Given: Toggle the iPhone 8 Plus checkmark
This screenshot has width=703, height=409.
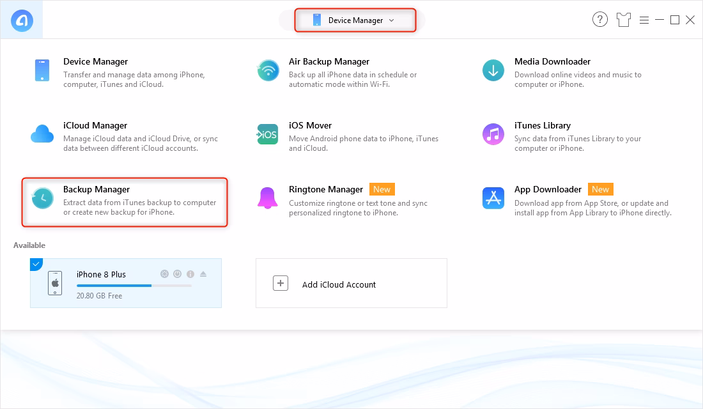Looking at the screenshot, I should [35, 264].
